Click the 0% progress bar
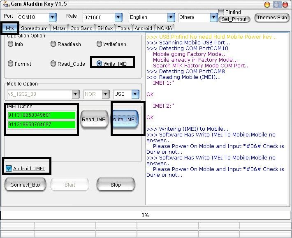292x238 pixels. 145,215
